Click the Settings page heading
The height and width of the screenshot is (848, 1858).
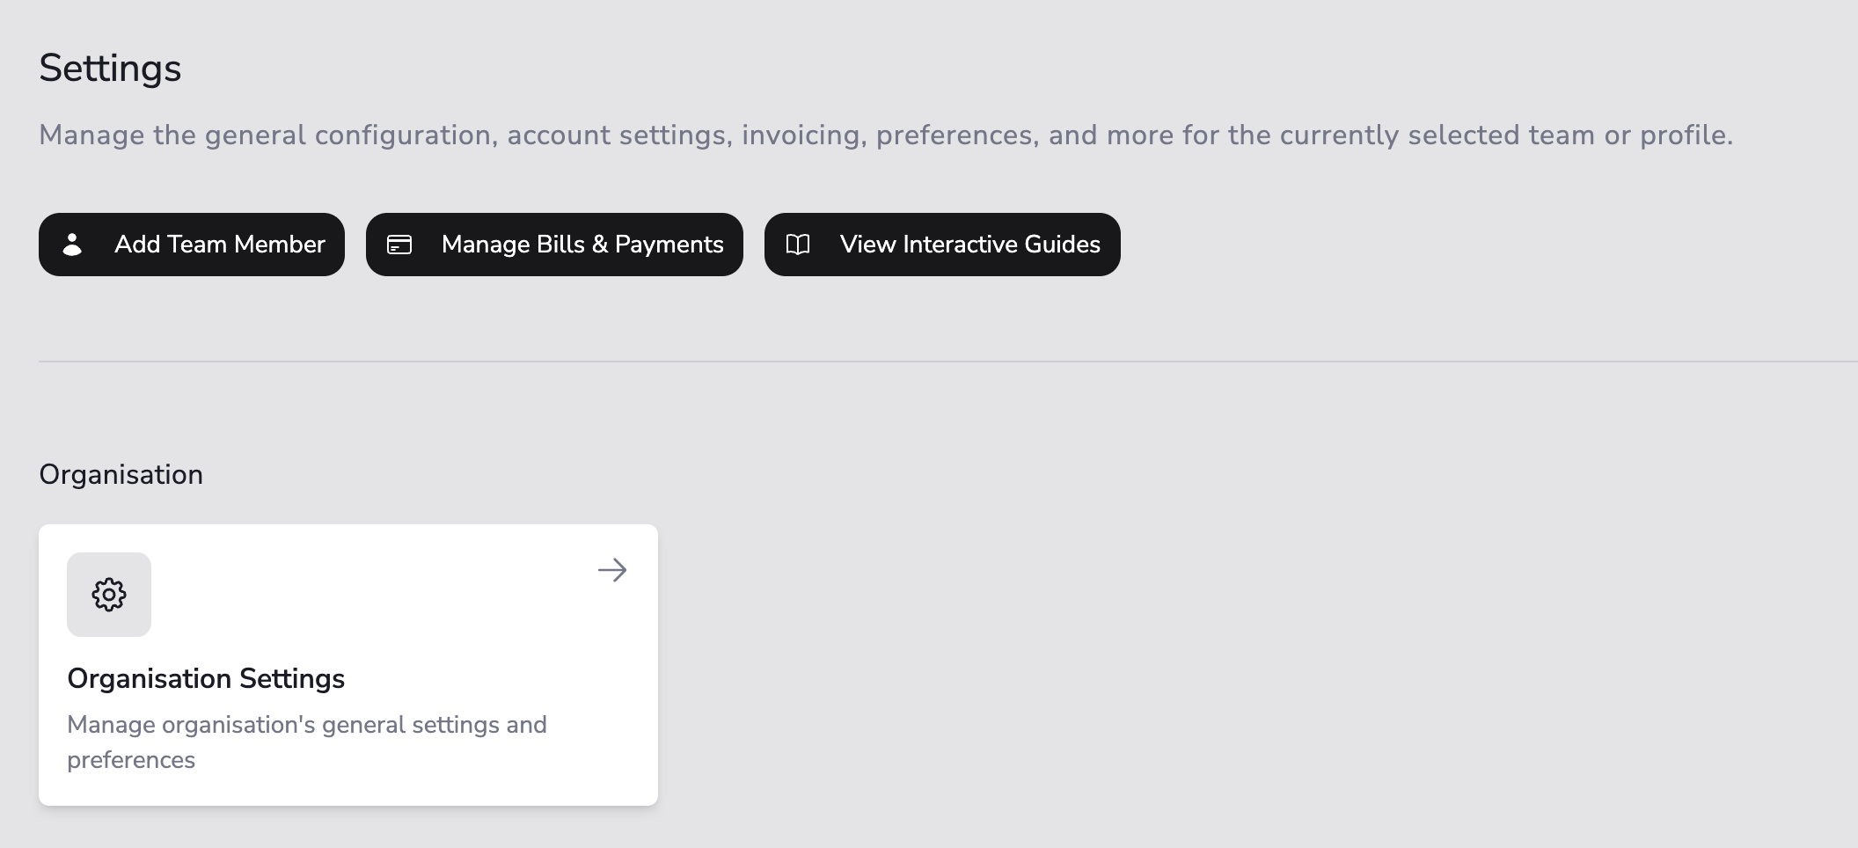(110, 68)
